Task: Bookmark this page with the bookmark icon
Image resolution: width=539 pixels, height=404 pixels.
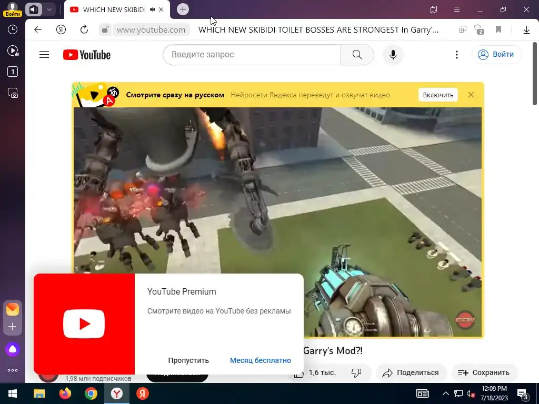Action: (498, 29)
